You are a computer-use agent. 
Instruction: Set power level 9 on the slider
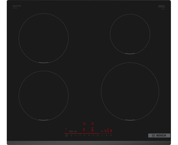coord(111,136)
